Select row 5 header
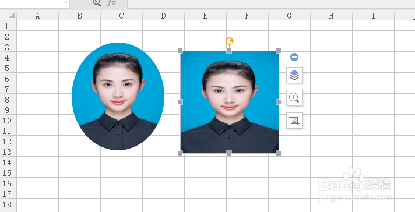 coord(8,68)
